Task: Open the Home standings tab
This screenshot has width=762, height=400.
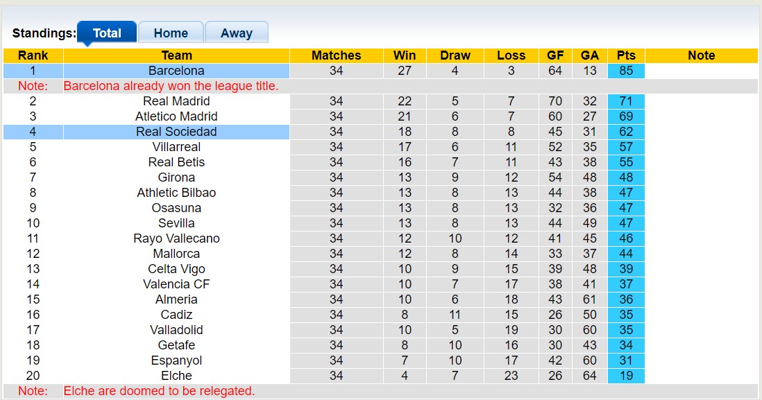Action: [171, 33]
